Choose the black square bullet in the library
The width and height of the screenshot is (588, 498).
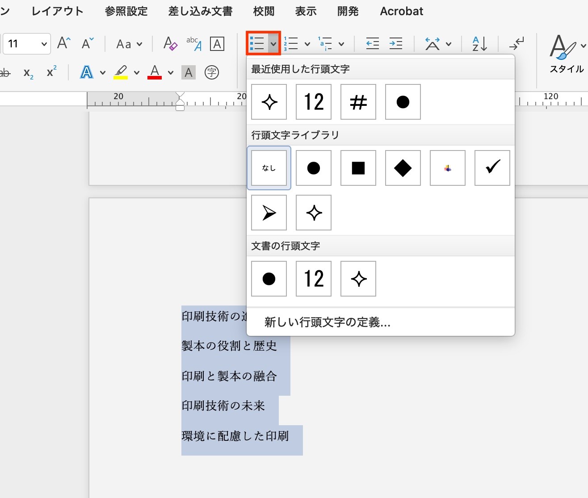pos(358,168)
